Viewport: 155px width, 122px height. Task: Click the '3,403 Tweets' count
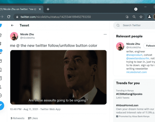123,98
